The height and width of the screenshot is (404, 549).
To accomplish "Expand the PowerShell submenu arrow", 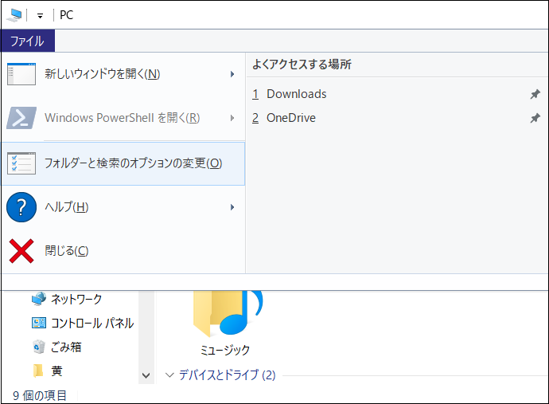I will 232,118.
